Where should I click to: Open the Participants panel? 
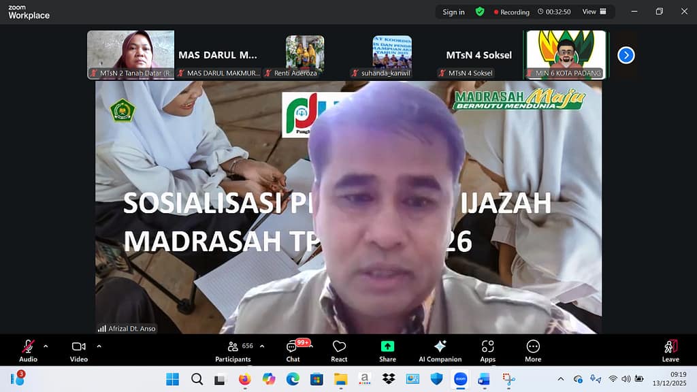[233, 349]
